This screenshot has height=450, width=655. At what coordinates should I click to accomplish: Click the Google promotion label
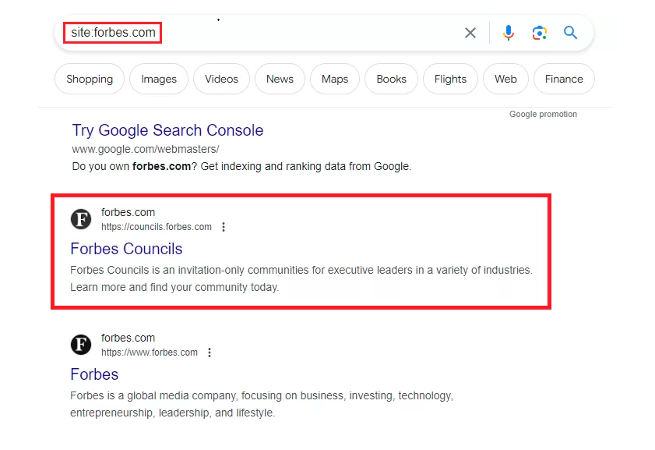coord(543,114)
